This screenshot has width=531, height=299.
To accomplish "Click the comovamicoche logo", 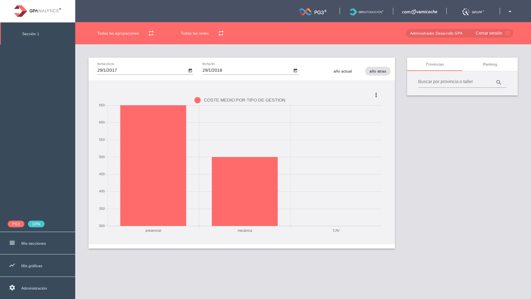I will click(420, 12).
